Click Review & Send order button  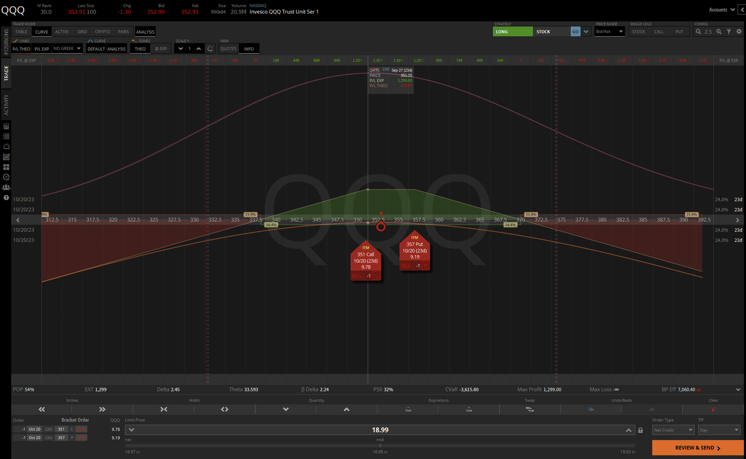[x=698, y=448]
